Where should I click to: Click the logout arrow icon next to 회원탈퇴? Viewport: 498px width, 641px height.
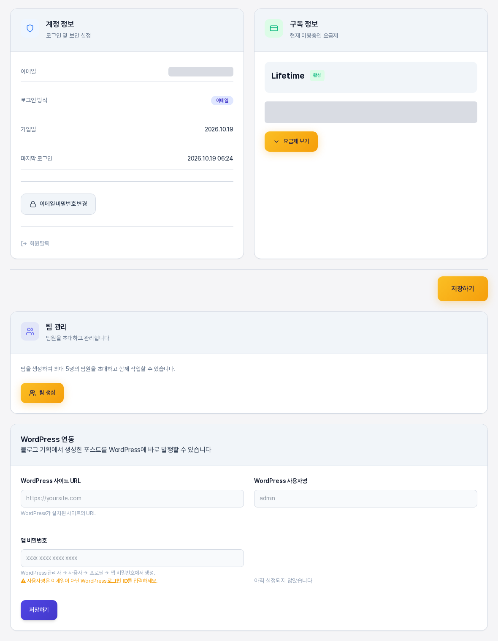tap(24, 243)
